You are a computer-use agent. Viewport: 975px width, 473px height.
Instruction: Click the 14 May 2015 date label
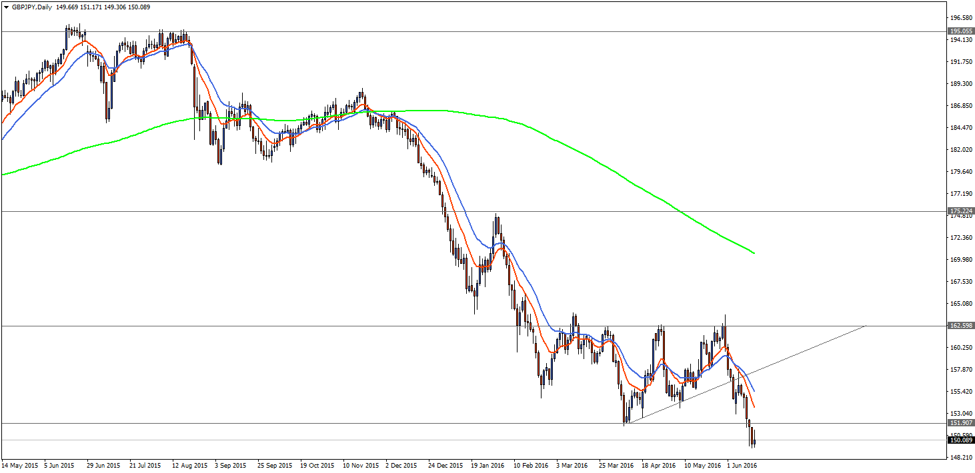pos(20,466)
